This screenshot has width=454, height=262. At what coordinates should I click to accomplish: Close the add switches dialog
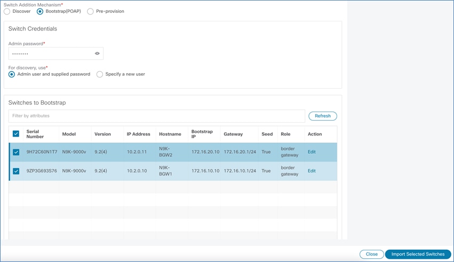371,254
